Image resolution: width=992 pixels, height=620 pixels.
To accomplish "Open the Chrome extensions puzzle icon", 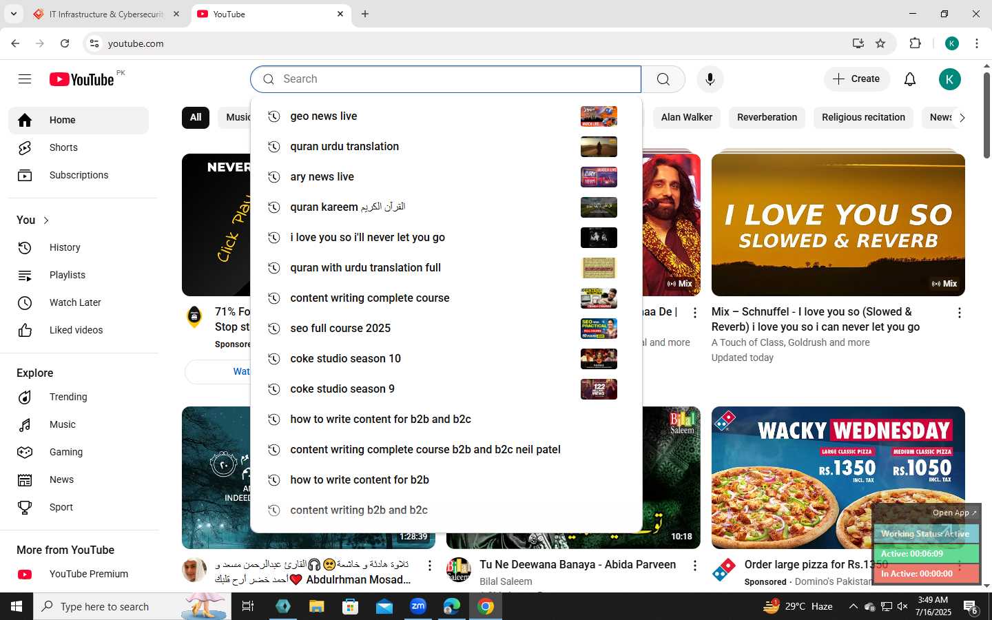I will 915,43.
